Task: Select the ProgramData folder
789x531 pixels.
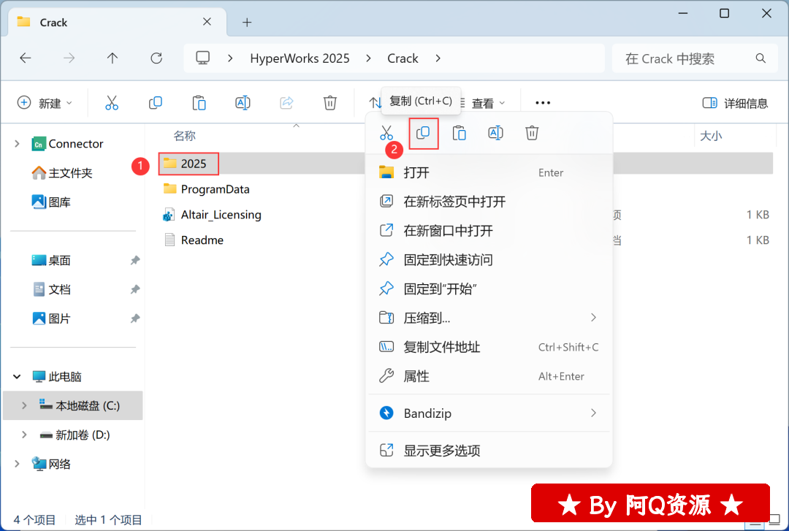Action: click(207, 189)
